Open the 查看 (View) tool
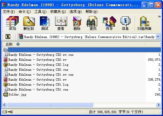The width and height of the screenshot is (163, 116). [x=61, y=23]
